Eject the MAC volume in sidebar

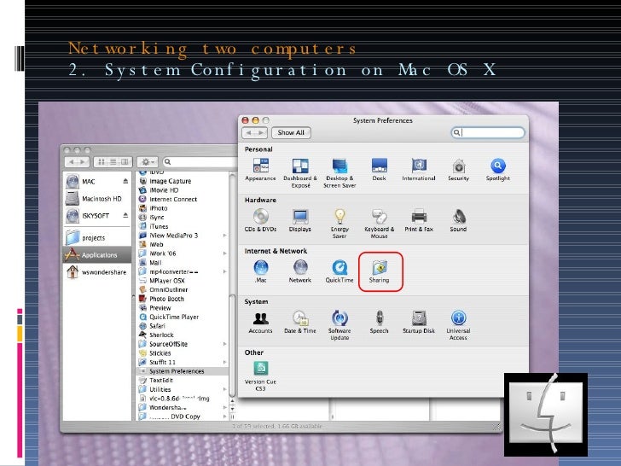click(125, 181)
